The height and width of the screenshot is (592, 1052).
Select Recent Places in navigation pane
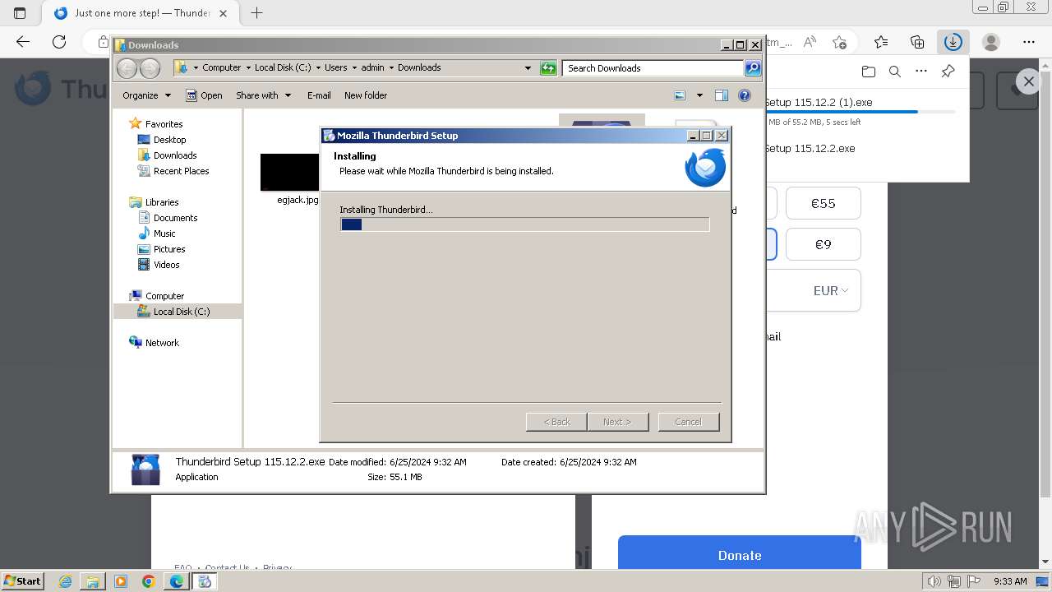(181, 171)
